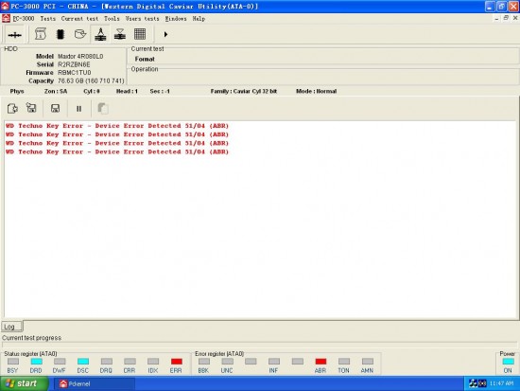Click the Zon: SA status text
Viewport: 520px width, 391px height.
[56, 91]
